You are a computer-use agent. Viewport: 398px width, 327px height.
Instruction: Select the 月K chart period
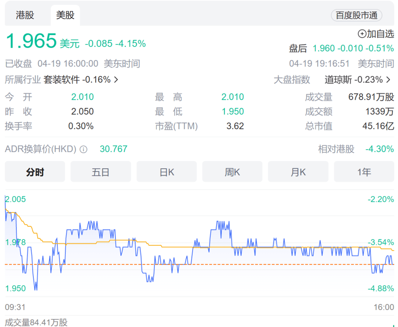point(298,172)
